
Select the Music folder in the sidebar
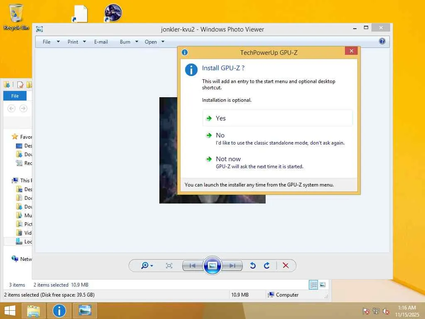pyautogui.click(x=24, y=216)
